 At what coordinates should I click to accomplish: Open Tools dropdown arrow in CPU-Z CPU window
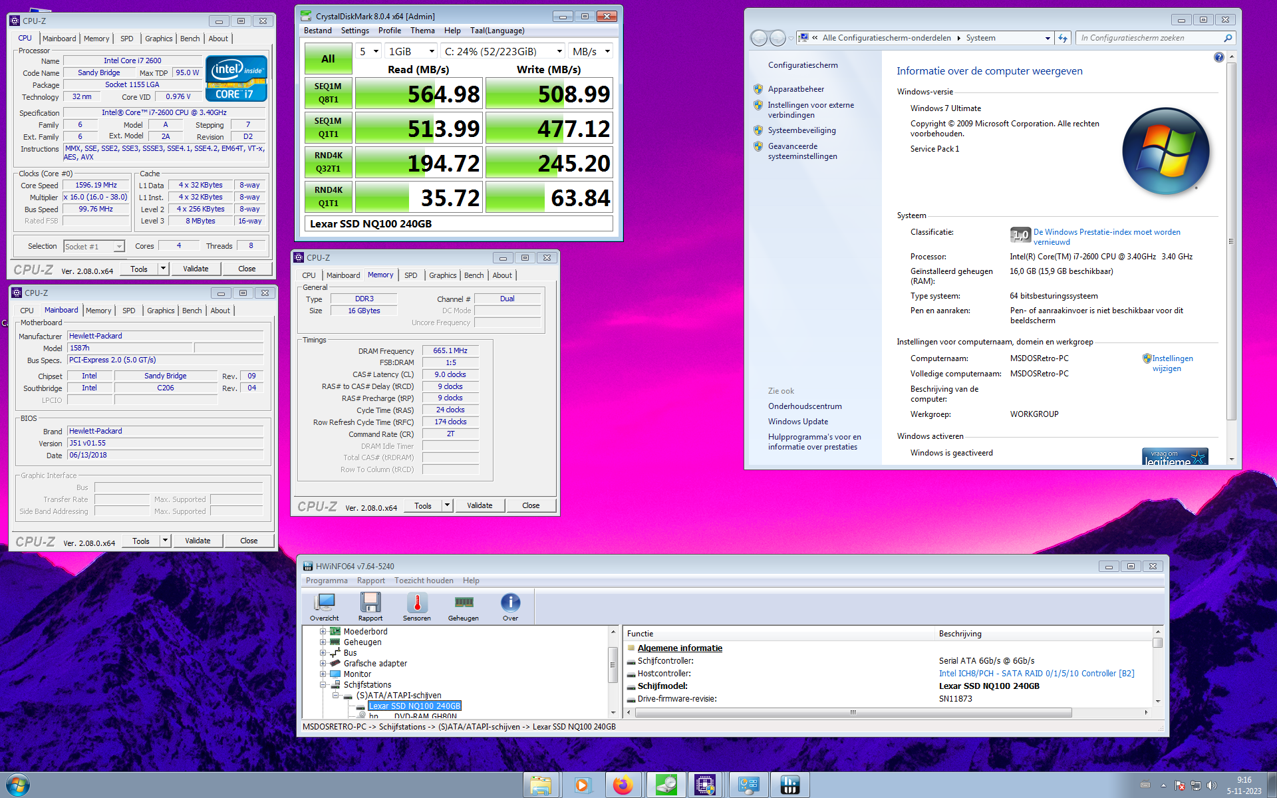coord(163,269)
